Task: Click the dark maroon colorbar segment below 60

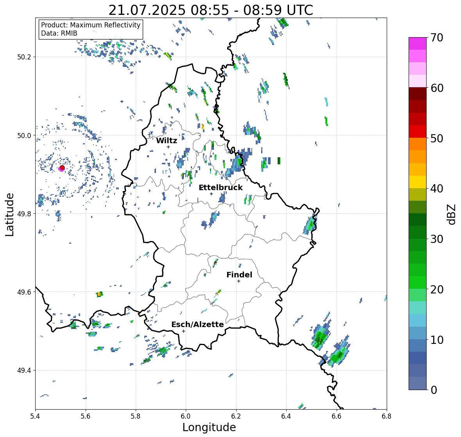Action: click(x=418, y=94)
